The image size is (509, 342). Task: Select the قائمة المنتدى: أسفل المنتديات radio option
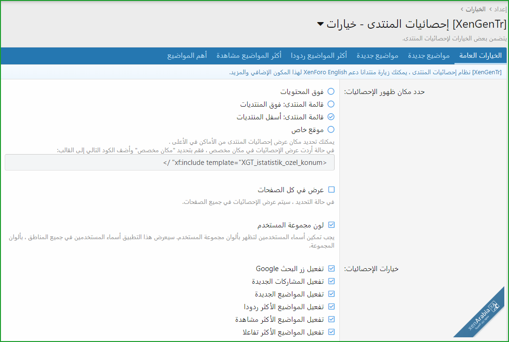331,117
